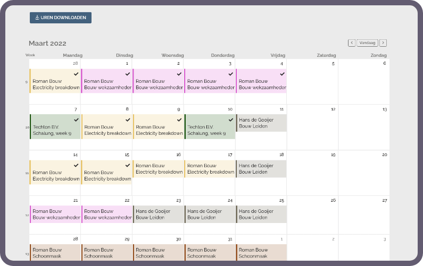Open Hans de Gooijer event on March 18
423x266 pixels.
pos(261,169)
